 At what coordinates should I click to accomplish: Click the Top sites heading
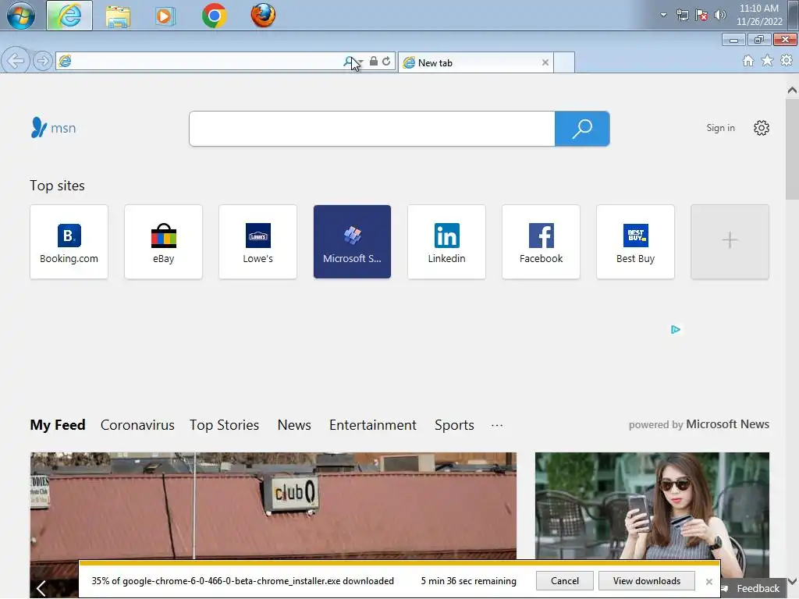(57, 186)
